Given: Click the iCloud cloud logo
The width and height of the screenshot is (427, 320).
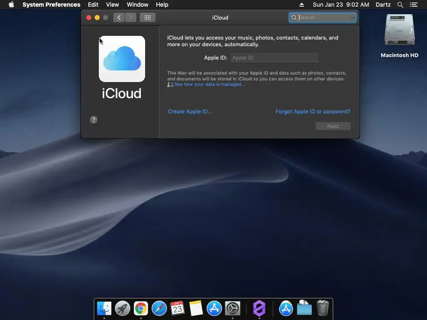Looking at the screenshot, I should 122,59.
